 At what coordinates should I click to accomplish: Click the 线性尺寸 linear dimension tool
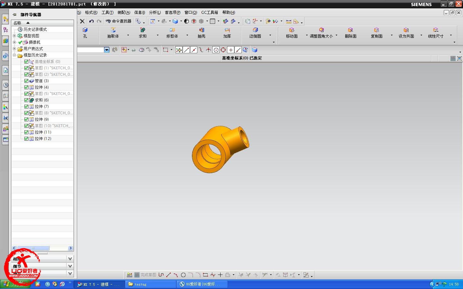pyautogui.click(x=436, y=33)
